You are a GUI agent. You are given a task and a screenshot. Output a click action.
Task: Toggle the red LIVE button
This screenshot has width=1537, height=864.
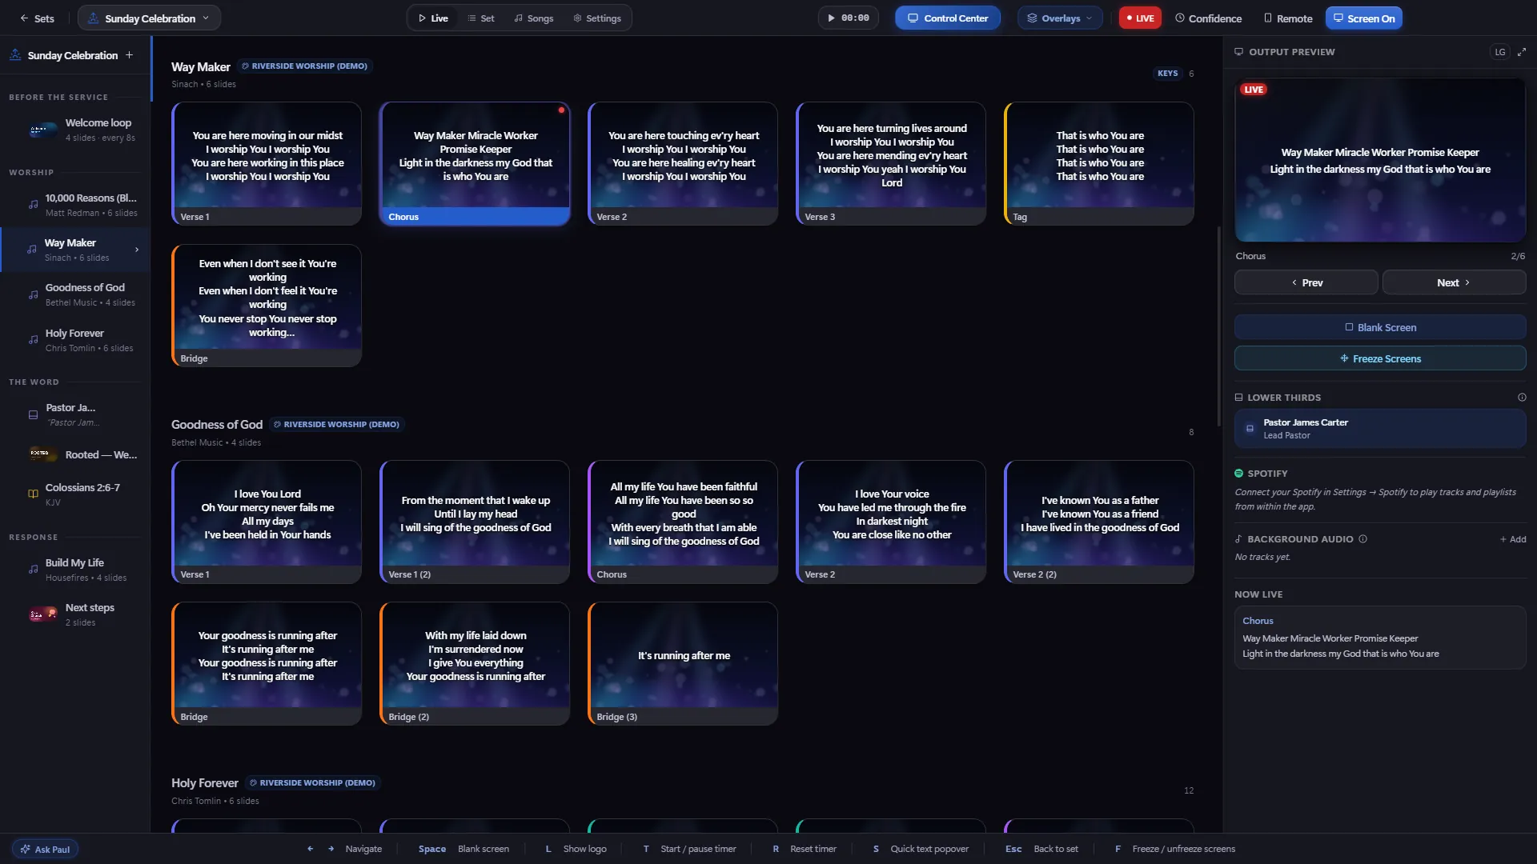(x=1140, y=18)
